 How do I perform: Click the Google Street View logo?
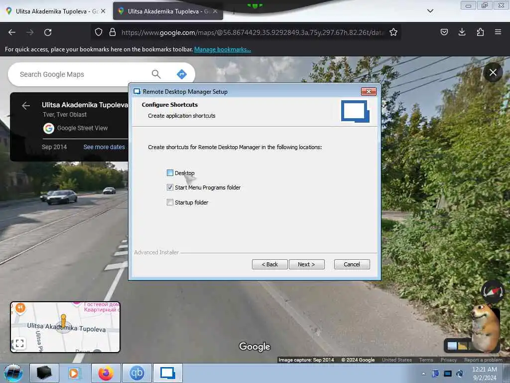pos(49,128)
